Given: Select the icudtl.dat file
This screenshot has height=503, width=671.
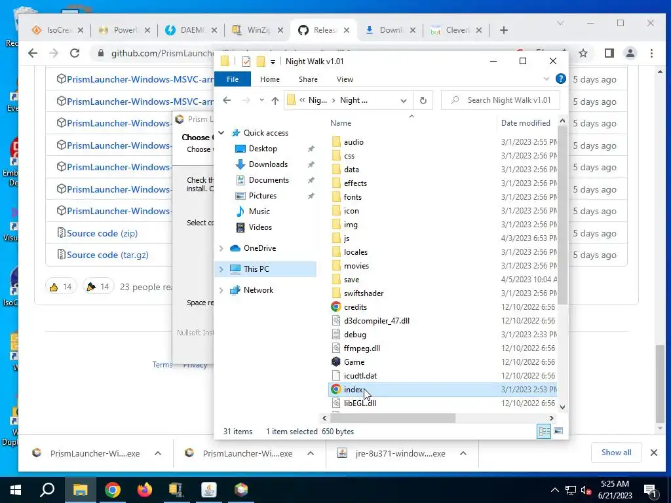Looking at the screenshot, I should tap(360, 375).
